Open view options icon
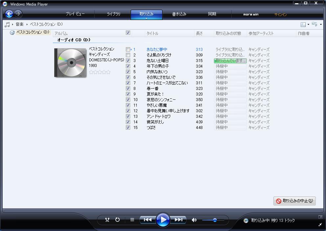The image size is (326, 231). coord(314,24)
